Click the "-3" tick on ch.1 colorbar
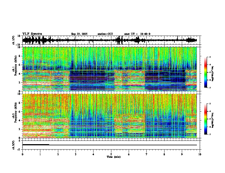This screenshot has width=225, height=173. 210,57
